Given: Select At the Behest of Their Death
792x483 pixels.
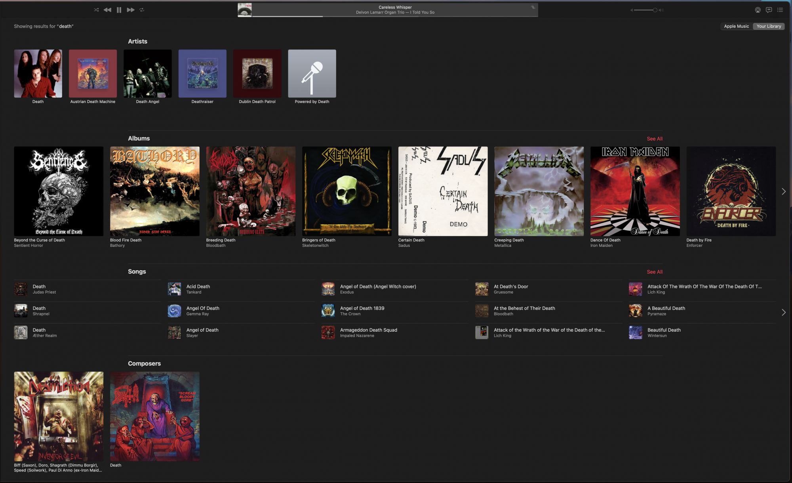Looking at the screenshot, I should (x=548, y=311).
